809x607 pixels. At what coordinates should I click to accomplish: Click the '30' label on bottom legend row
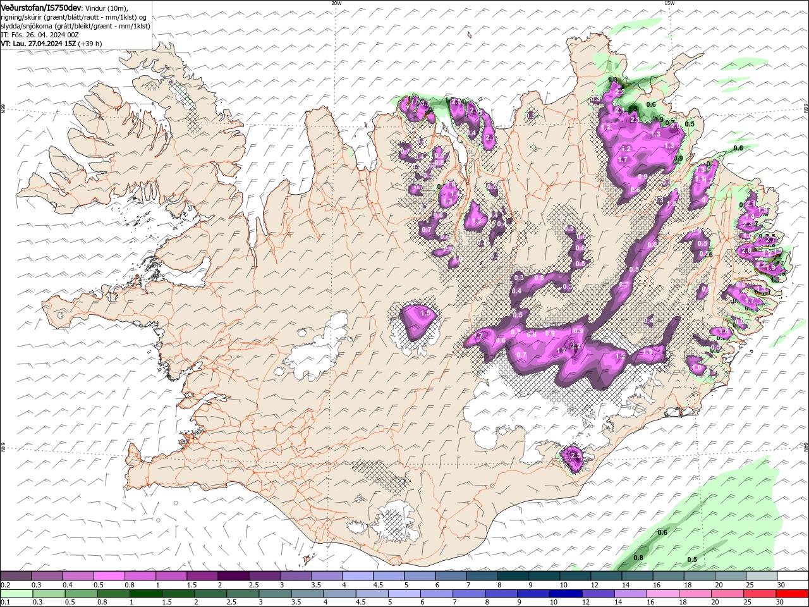781,603
